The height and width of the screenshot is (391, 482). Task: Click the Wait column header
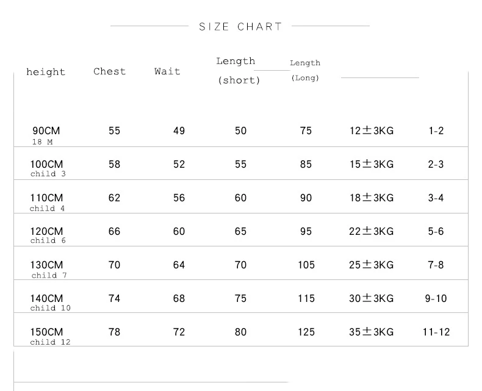point(167,71)
